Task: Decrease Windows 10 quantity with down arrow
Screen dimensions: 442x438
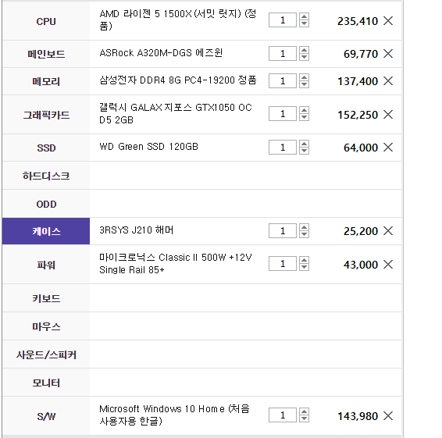Action: [304, 418]
